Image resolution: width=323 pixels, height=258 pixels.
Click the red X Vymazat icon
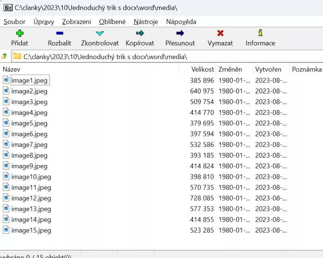[x=220, y=34]
